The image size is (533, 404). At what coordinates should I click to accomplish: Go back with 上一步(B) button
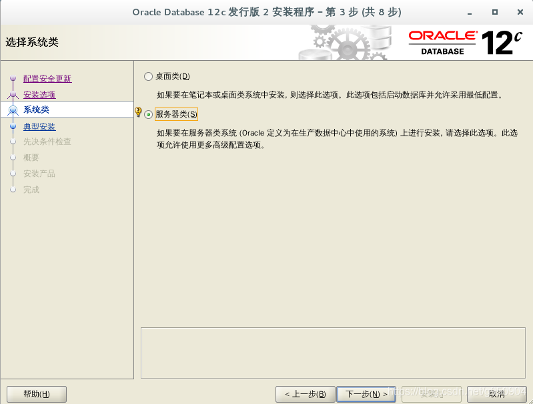click(306, 394)
